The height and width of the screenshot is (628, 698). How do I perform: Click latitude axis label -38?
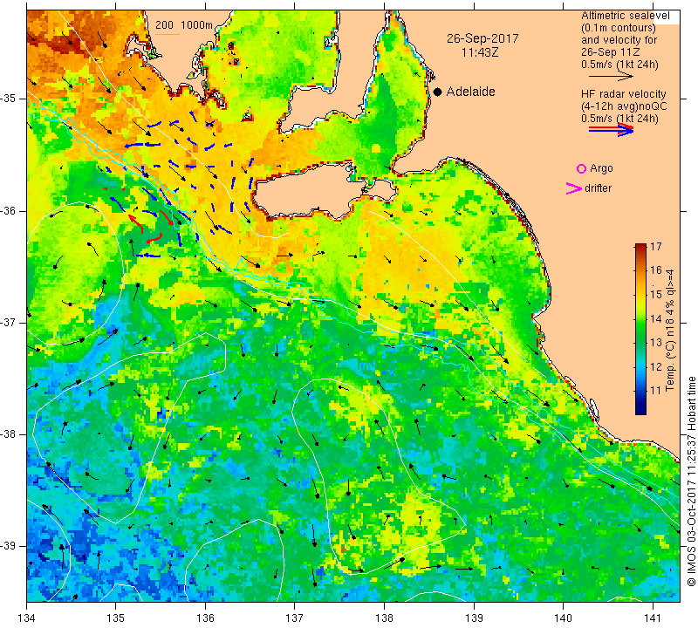click(x=9, y=434)
